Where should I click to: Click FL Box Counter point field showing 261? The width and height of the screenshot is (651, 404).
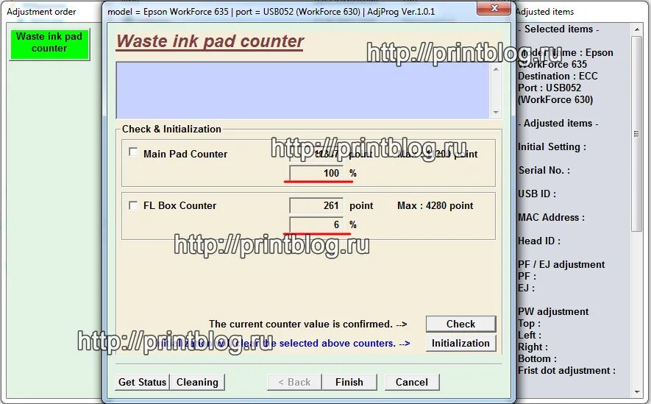click(x=316, y=205)
